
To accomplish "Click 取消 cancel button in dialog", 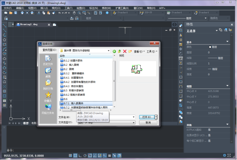I will [x=148, y=122].
